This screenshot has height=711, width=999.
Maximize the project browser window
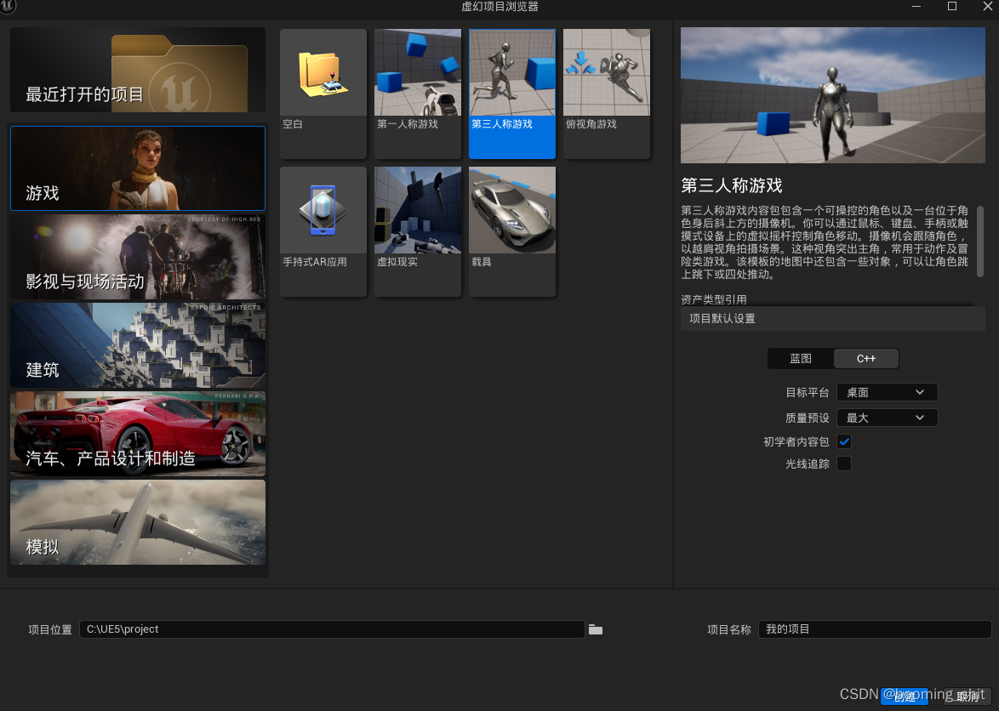point(952,6)
